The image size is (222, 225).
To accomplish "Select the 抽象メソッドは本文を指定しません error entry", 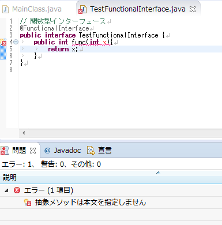I will [x=111, y=202].
